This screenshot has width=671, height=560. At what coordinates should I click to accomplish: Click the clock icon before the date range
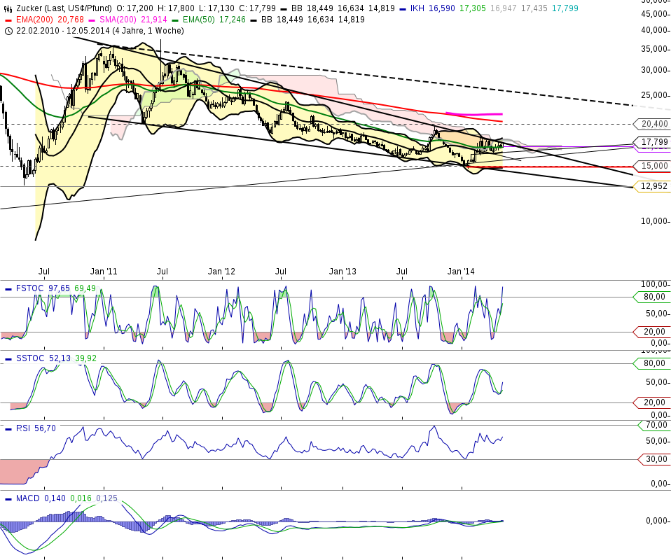click(7, 31)
